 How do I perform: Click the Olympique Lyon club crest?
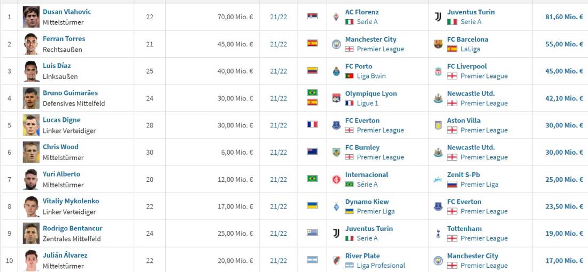(336, 98)
